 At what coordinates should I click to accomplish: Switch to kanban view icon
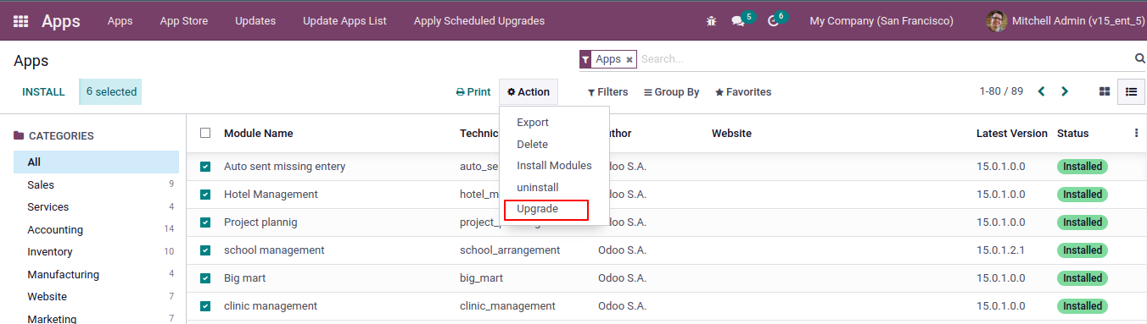tap(1105, 91)
